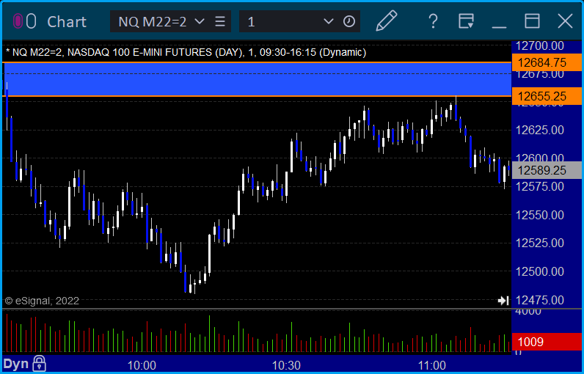Expand the interval dropdown arrow
The height and width of the screenshot is (374, 584).
pos(329,21)
